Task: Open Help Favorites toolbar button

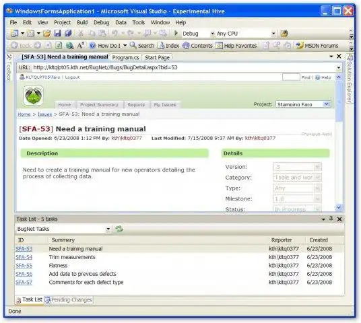Action: tap(236, 46)
